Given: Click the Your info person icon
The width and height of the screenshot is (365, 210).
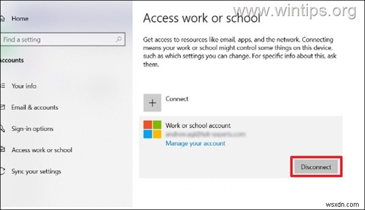Looking at the screenshot, I should [x=2, y=86].
